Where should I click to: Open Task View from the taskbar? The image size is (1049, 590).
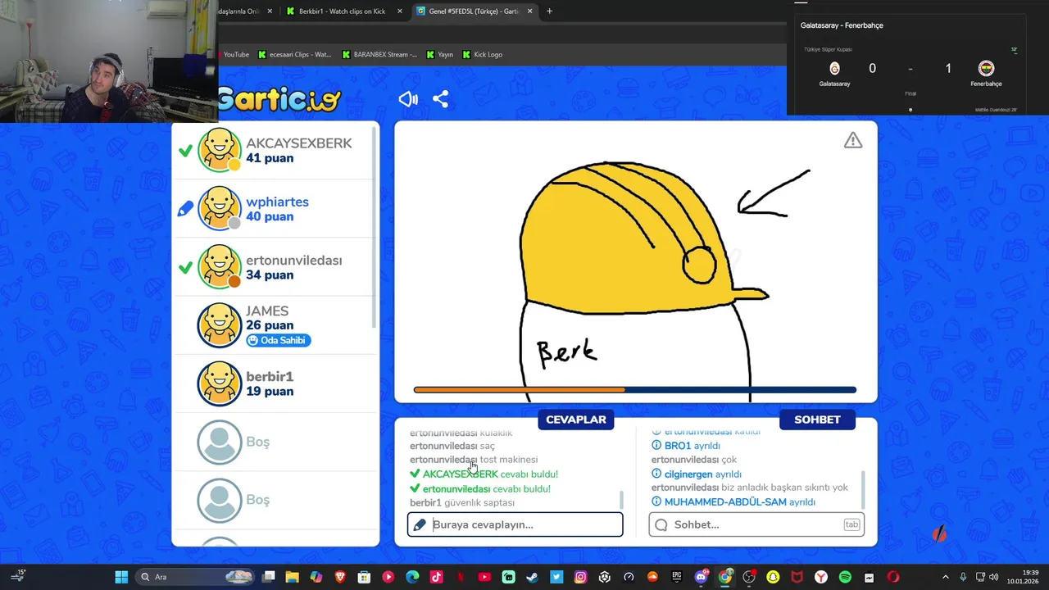[x=268, y=577]
